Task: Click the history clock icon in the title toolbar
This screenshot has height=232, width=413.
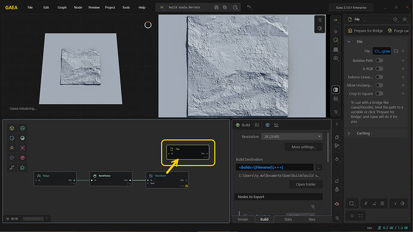Action: [235, 7]
